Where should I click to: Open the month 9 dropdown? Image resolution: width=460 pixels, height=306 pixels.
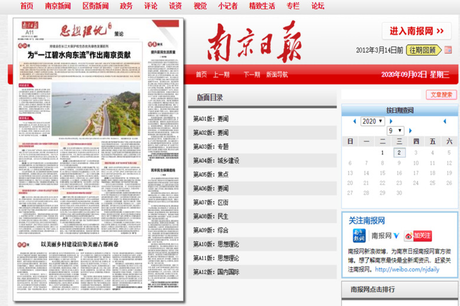(396, 131)
